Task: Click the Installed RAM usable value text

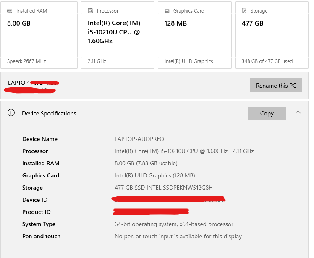Action: pos(146,163)
